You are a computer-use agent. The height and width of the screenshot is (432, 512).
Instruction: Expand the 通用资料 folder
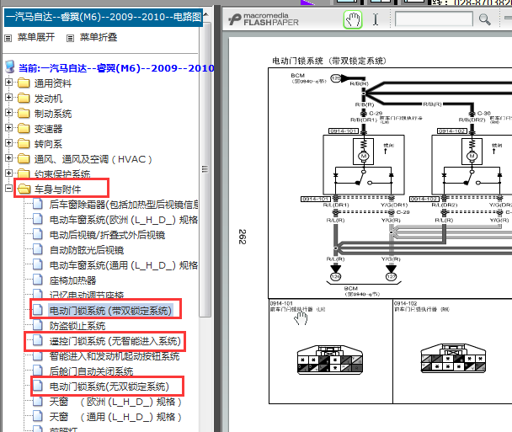coord(8,83)
